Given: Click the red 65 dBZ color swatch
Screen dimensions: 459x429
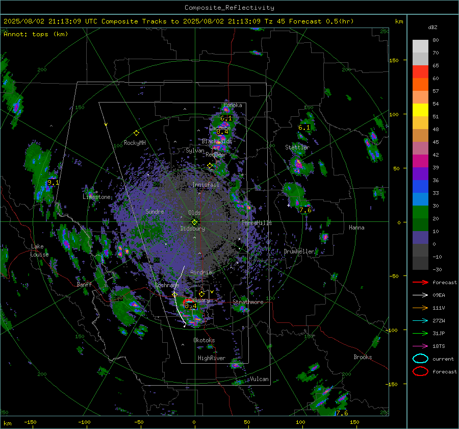Looking at the screenshot, I should (420, 71).
